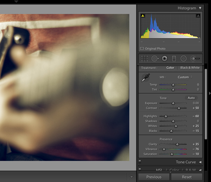This screenshot has height=182, width=211.
Task: Select the Radial Filter tool
Action: click(183, 59)
